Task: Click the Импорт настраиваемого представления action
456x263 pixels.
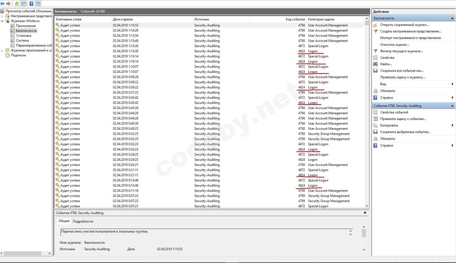Action: (x=410, y=38)
